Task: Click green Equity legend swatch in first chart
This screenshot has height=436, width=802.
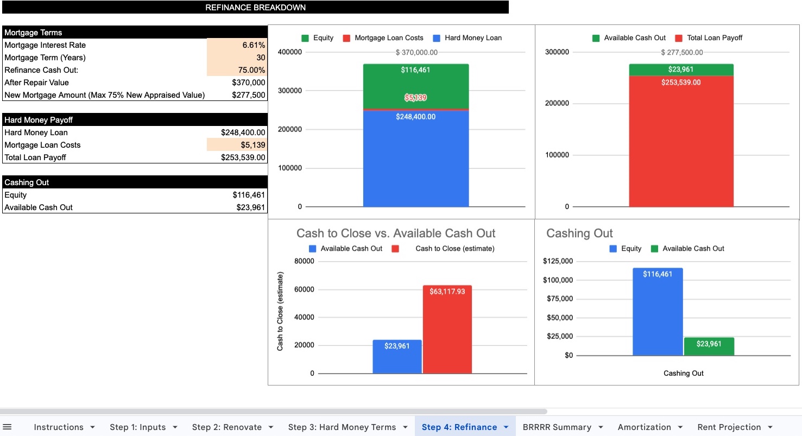Action: pyautogui.click(x=305, y=38)
